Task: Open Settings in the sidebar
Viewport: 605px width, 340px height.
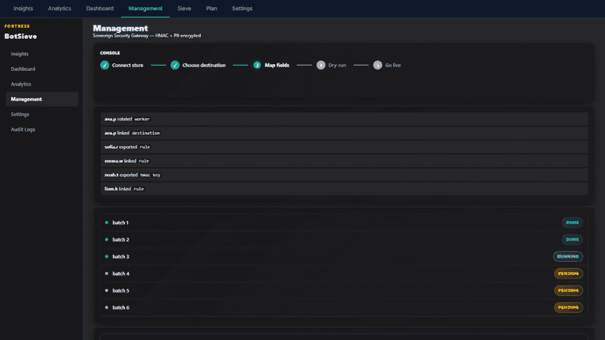Action: [42, 114]
